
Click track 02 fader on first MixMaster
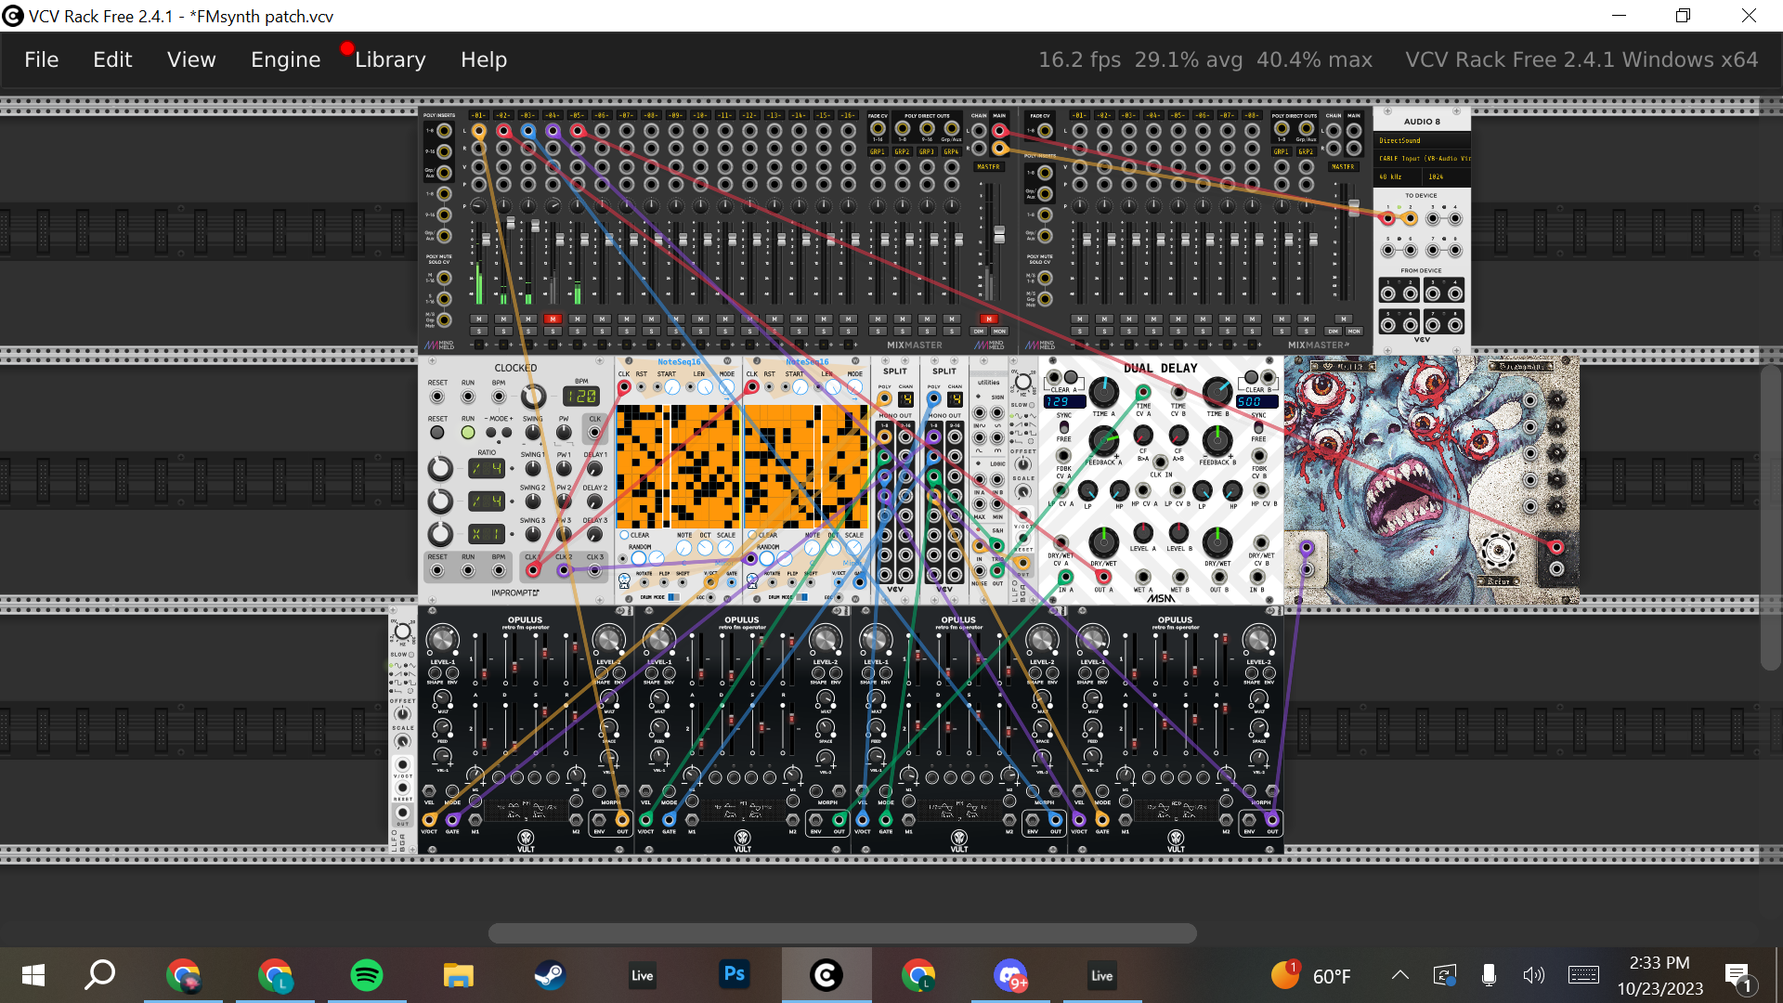tap(511, 224)
